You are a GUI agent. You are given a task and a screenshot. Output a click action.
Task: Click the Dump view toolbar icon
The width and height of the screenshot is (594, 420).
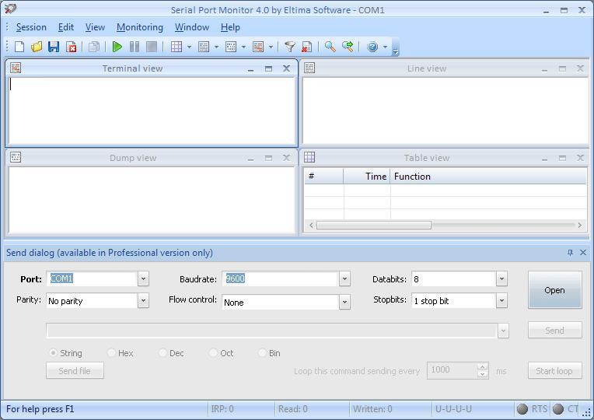coord(231,47)
